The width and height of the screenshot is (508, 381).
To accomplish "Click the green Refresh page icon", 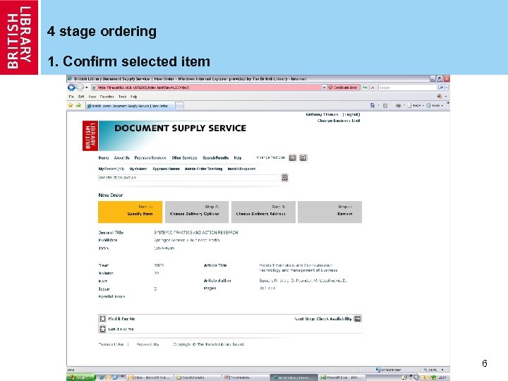I will (365, 87).
